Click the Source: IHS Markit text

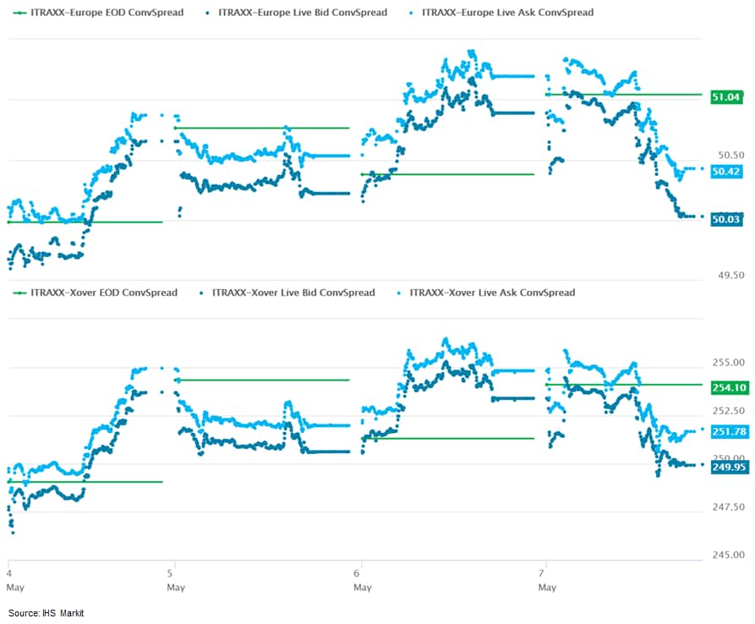pos(47,612)
